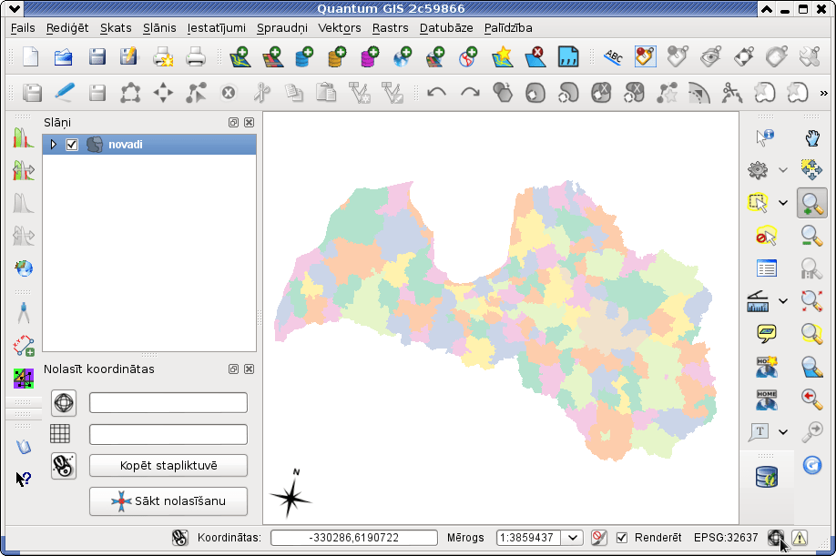Open dropdown arrow beside measure ruler tool
Viewport: 836px width, 556px height.
click(x=782, y=301)
